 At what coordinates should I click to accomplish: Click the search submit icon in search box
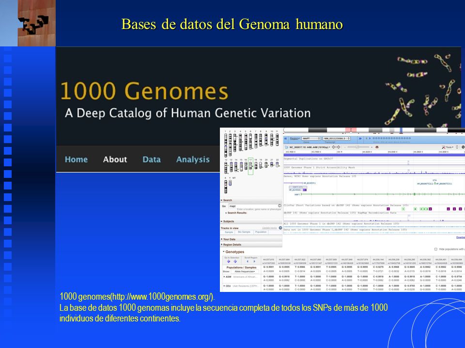[279, 206]
